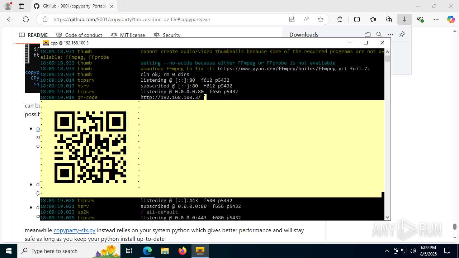
Task: Click the 'all-default' up2k console line
Action: click(x=159, y=212)
